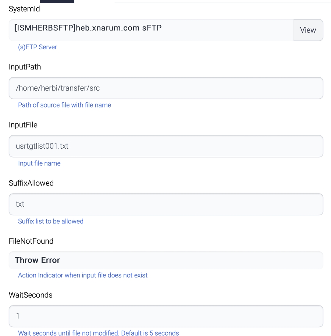Click the View button next to SystemId
This screenshot has width=331, height=336.
[x=308, y=30]
